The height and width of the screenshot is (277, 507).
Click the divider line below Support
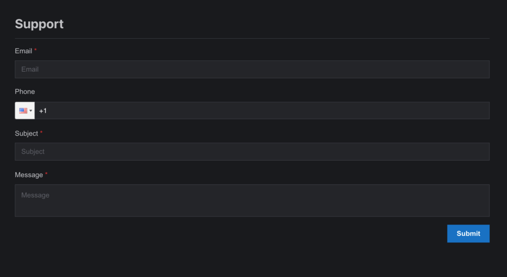[x=252, y=38]
